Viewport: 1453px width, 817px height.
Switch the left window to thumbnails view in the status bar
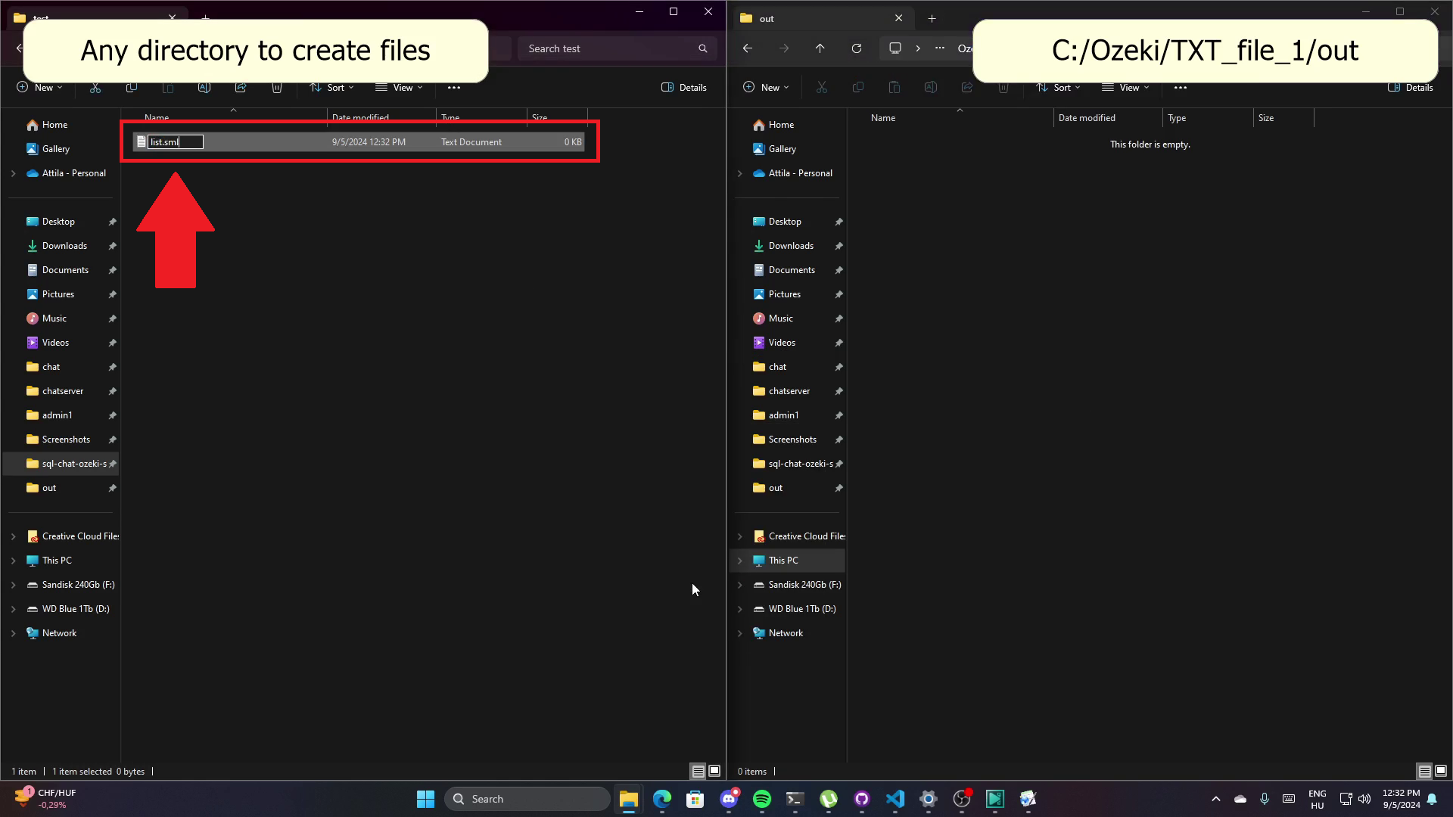tap(714, 772)
